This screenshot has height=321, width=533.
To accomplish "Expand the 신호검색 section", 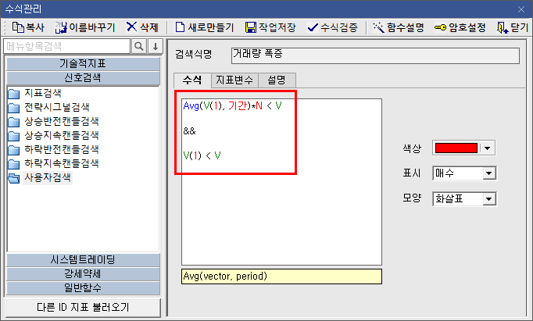I will [83, 78].
